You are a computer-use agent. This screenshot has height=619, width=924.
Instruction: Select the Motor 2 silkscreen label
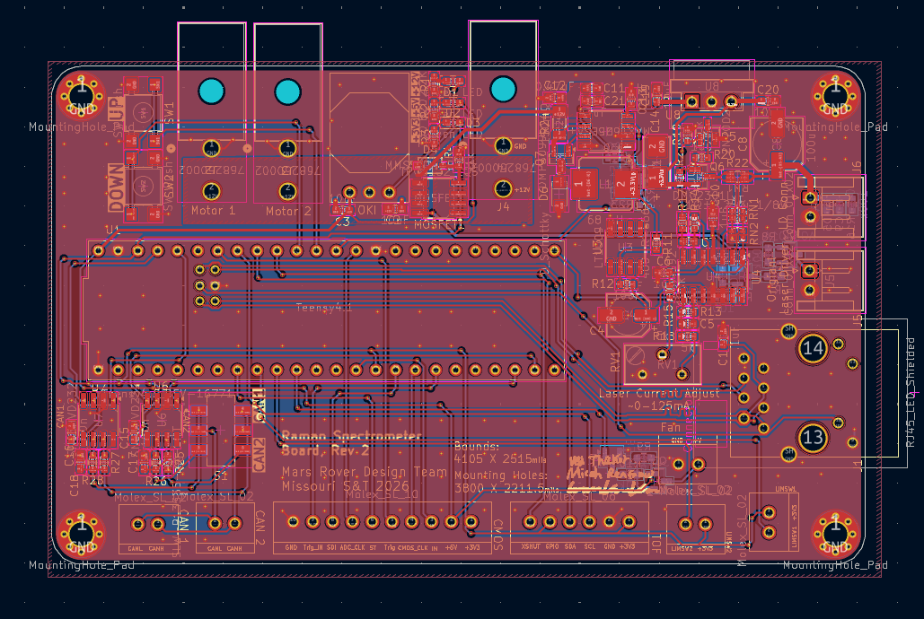point(288,211)
